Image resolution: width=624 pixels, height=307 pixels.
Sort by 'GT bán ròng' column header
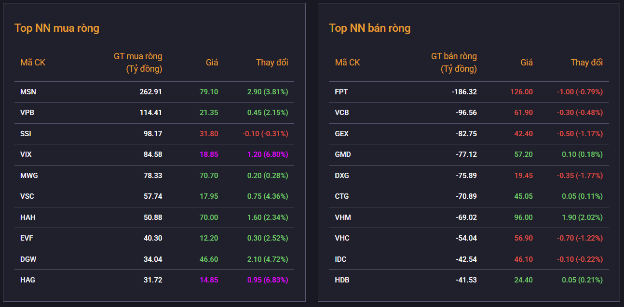(x=453, y=63)
